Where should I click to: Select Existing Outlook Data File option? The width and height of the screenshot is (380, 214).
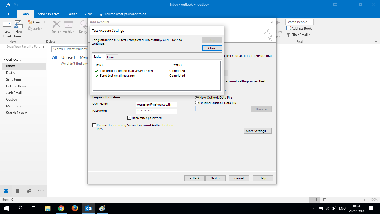pos(197,103)
